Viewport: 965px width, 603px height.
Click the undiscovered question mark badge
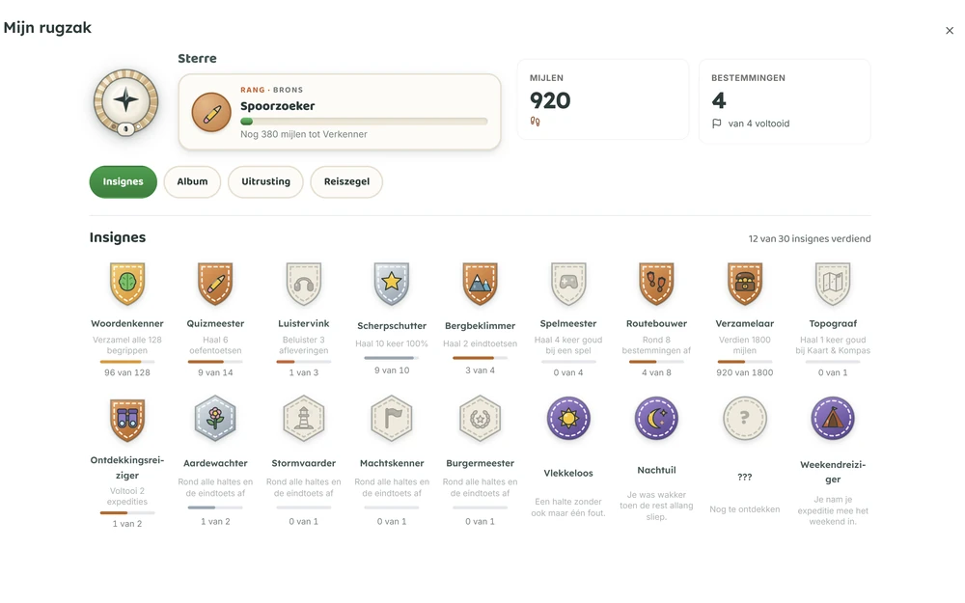(745, 419)
